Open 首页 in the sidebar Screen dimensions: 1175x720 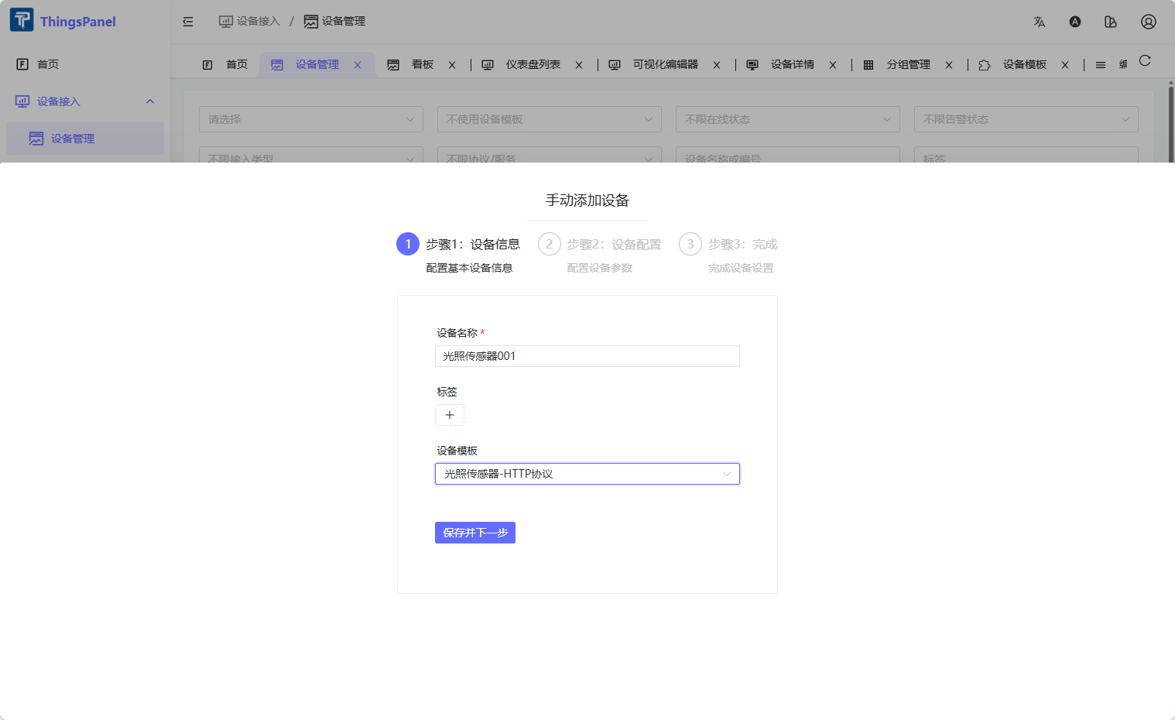(85, 64)
